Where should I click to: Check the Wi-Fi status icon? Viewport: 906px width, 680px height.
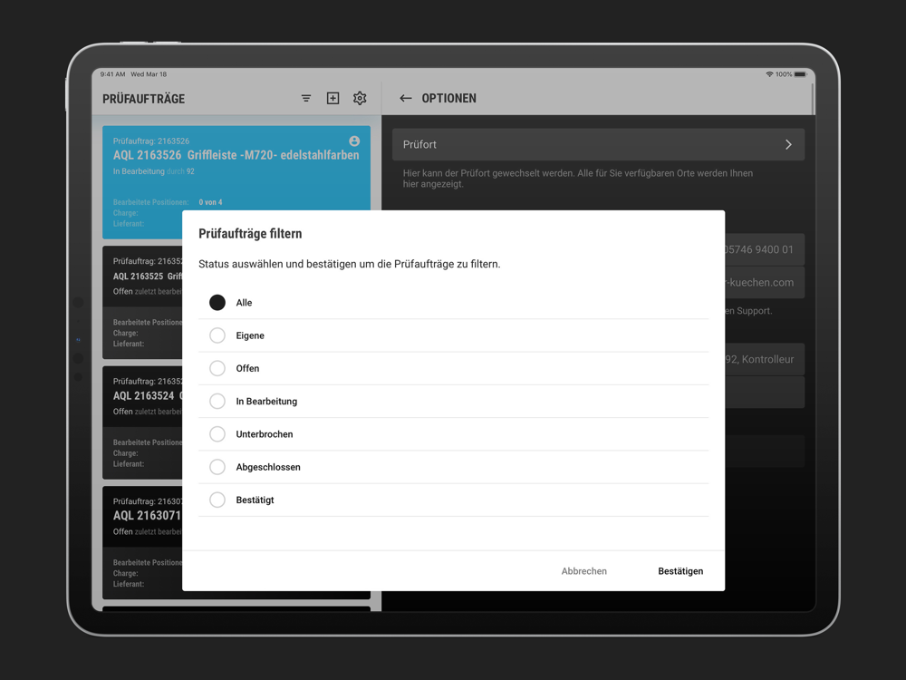(x=769, y=74)
